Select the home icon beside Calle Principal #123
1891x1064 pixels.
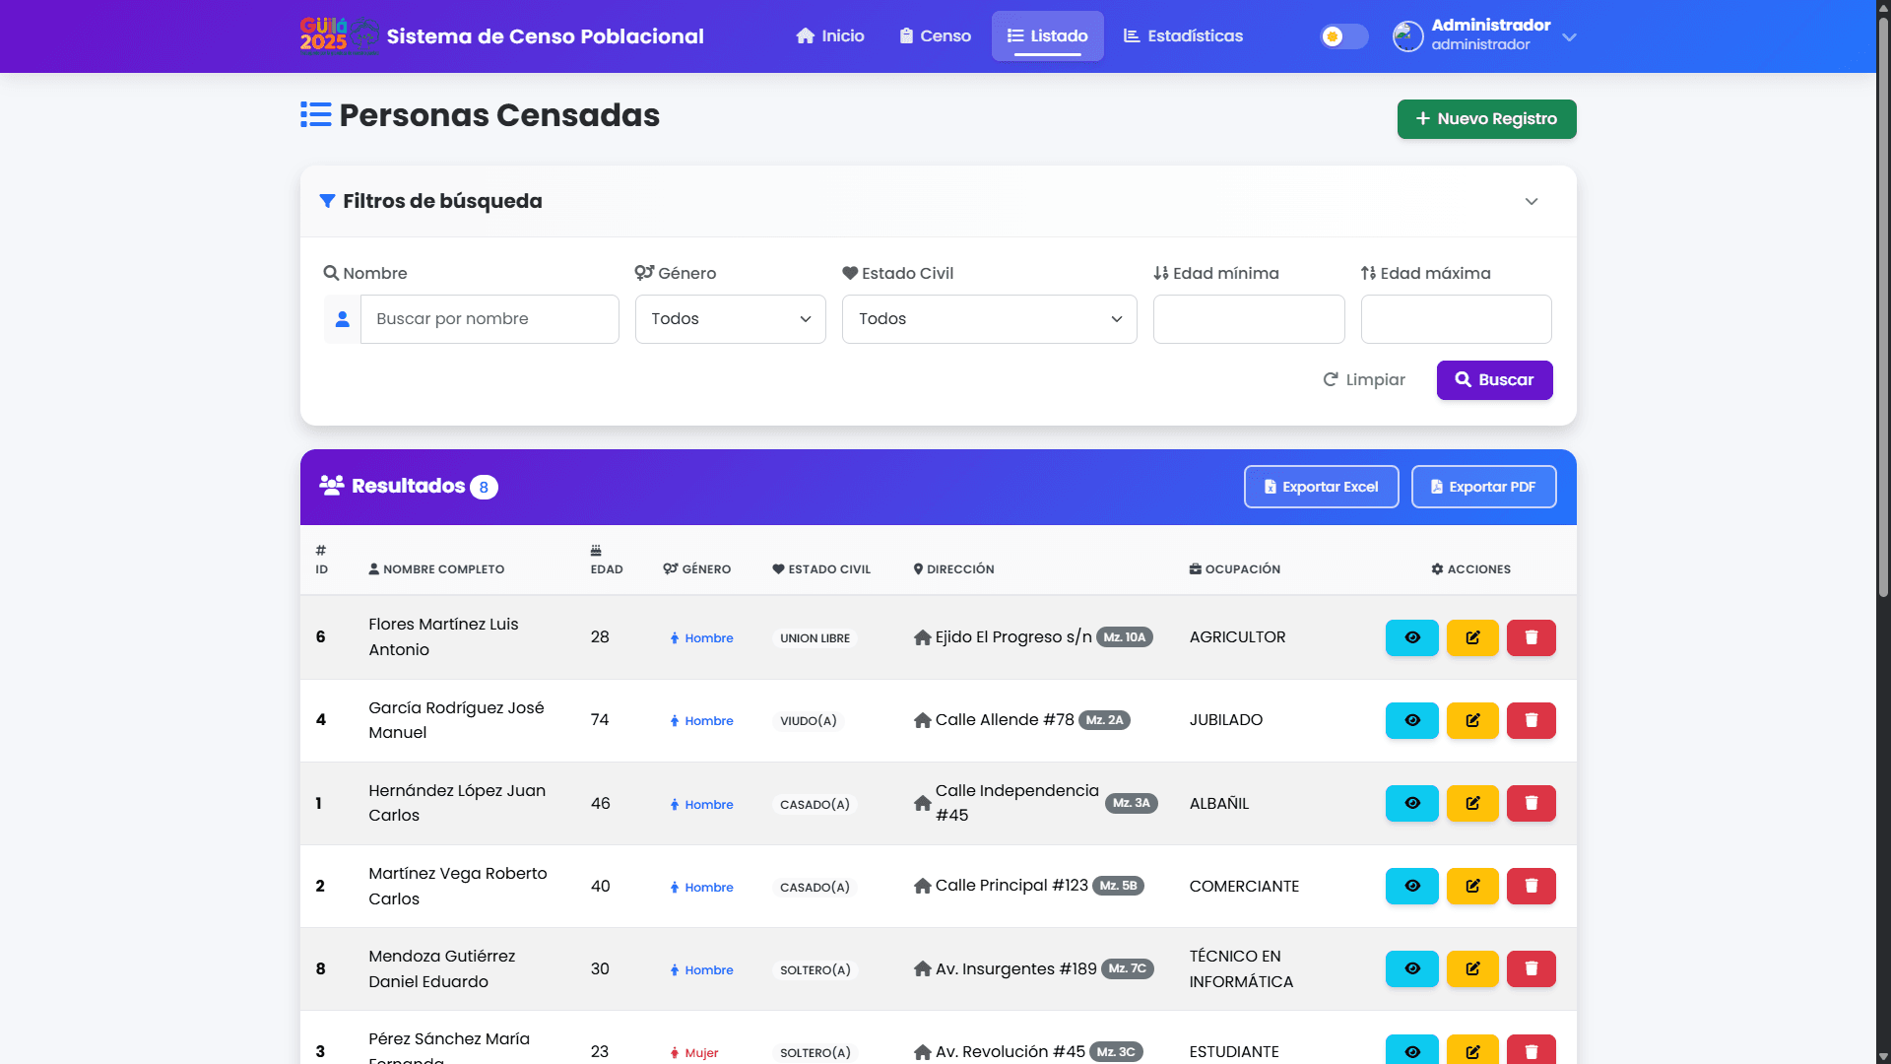click(922, 886)
